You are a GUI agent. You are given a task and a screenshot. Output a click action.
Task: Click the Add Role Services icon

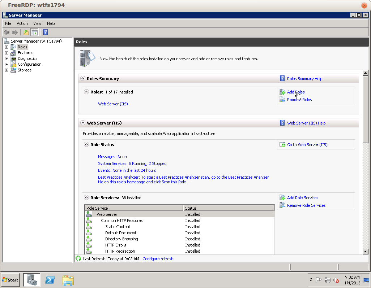(x=282, y=197)
